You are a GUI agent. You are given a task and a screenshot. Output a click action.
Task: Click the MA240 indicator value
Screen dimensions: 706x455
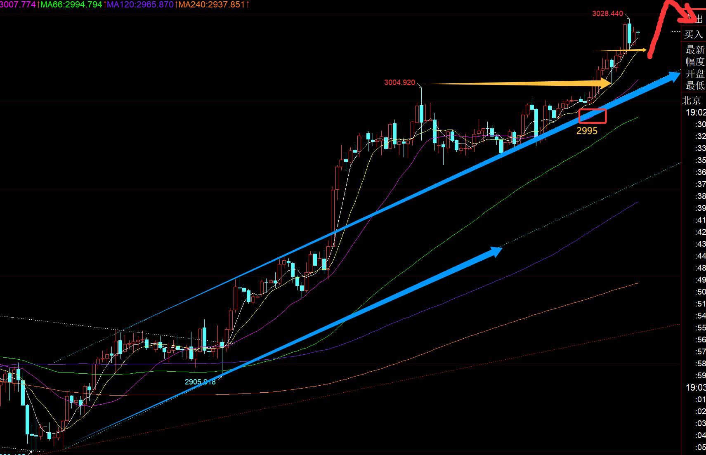213,5
